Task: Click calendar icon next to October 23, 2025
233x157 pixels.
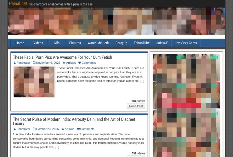Action: click(34, 129)
